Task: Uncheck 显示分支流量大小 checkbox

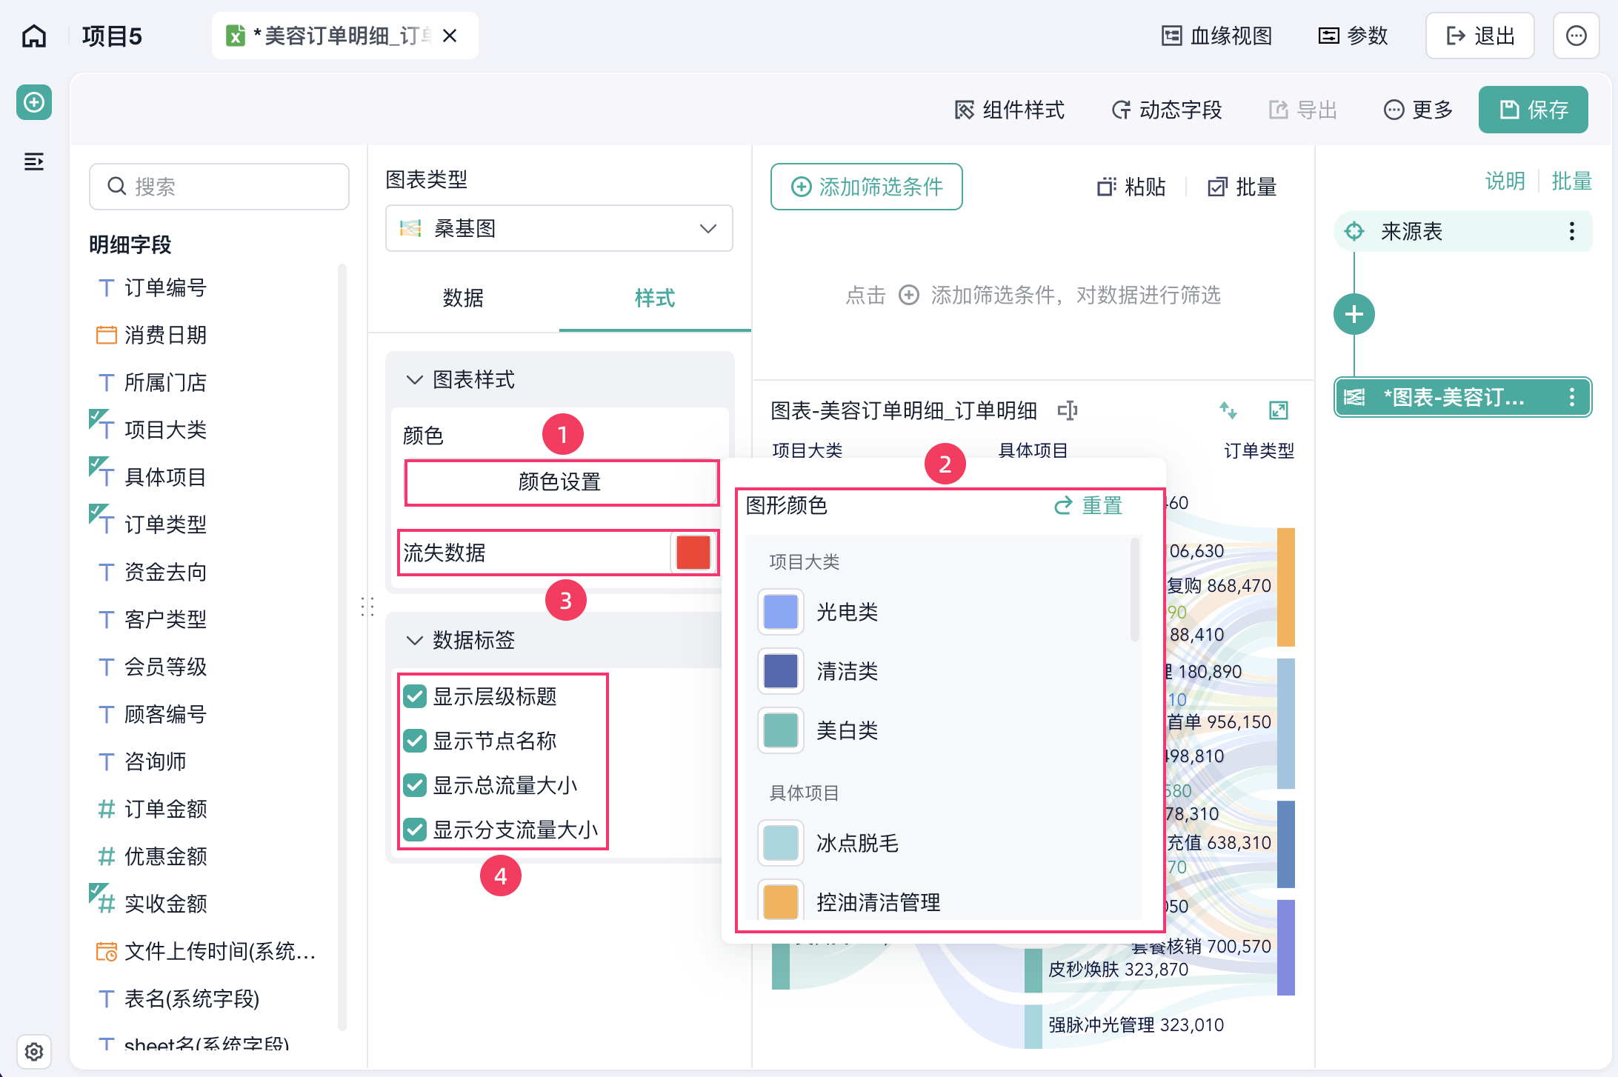Action: (x=415, y=830)
